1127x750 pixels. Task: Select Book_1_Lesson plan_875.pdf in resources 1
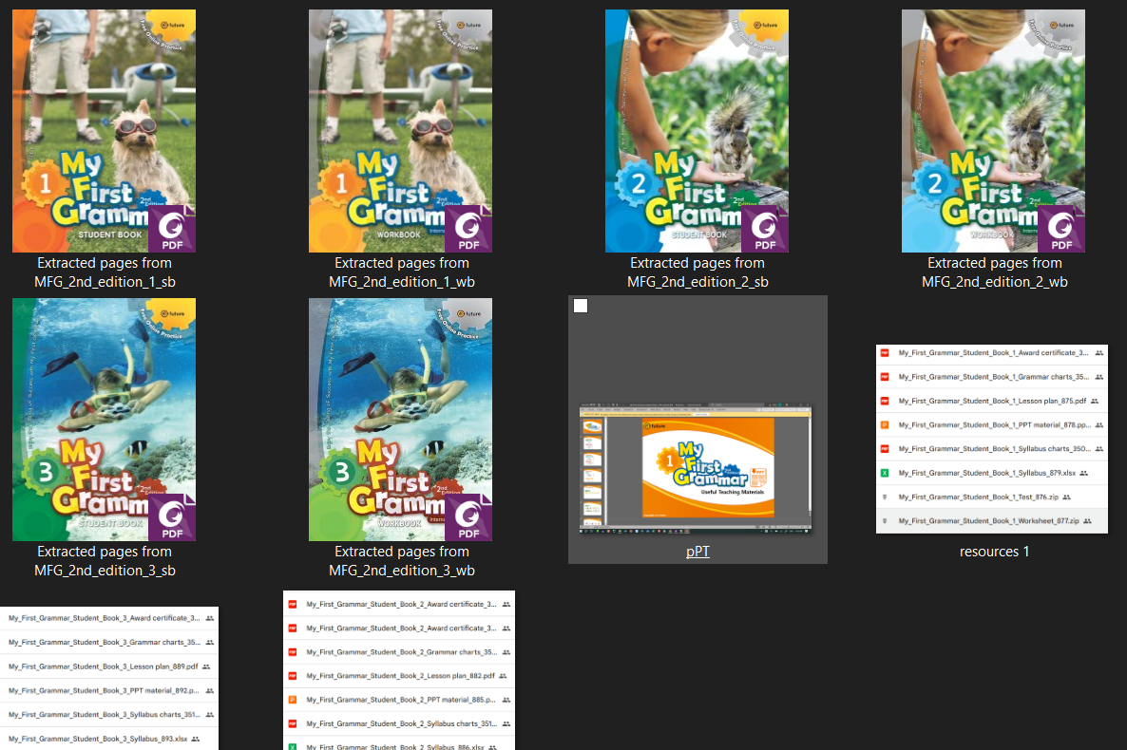991,402
